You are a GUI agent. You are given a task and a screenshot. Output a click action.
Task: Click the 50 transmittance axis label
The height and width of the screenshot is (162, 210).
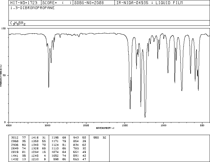(4, 75)
